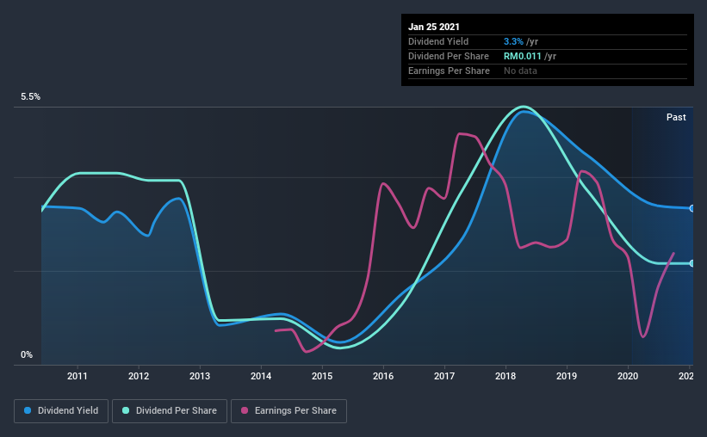Screen dimensions: 707x437
Task: Click the 2014 x-axis label
Action: point(261,376)
